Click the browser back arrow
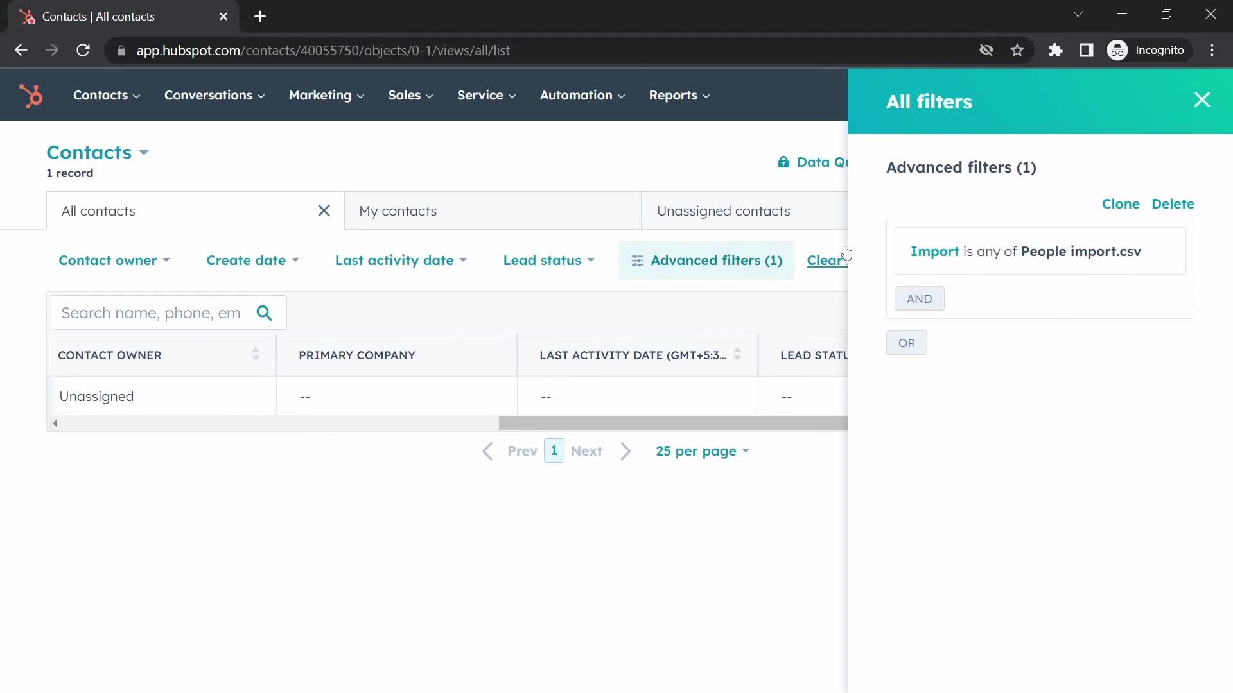 point(21,50)
